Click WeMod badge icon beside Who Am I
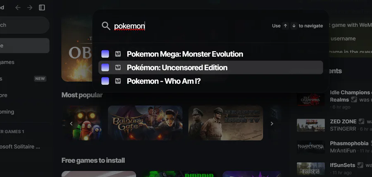 [118, 81]
